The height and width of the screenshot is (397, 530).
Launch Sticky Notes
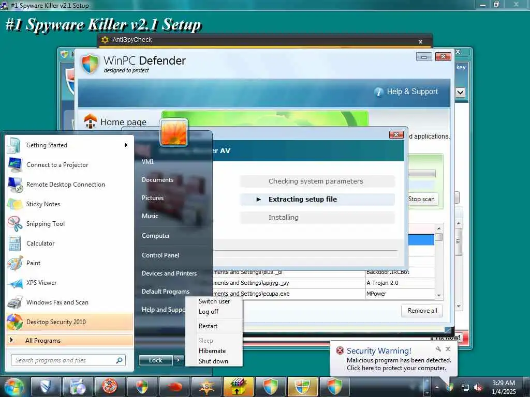pos(69,204)
